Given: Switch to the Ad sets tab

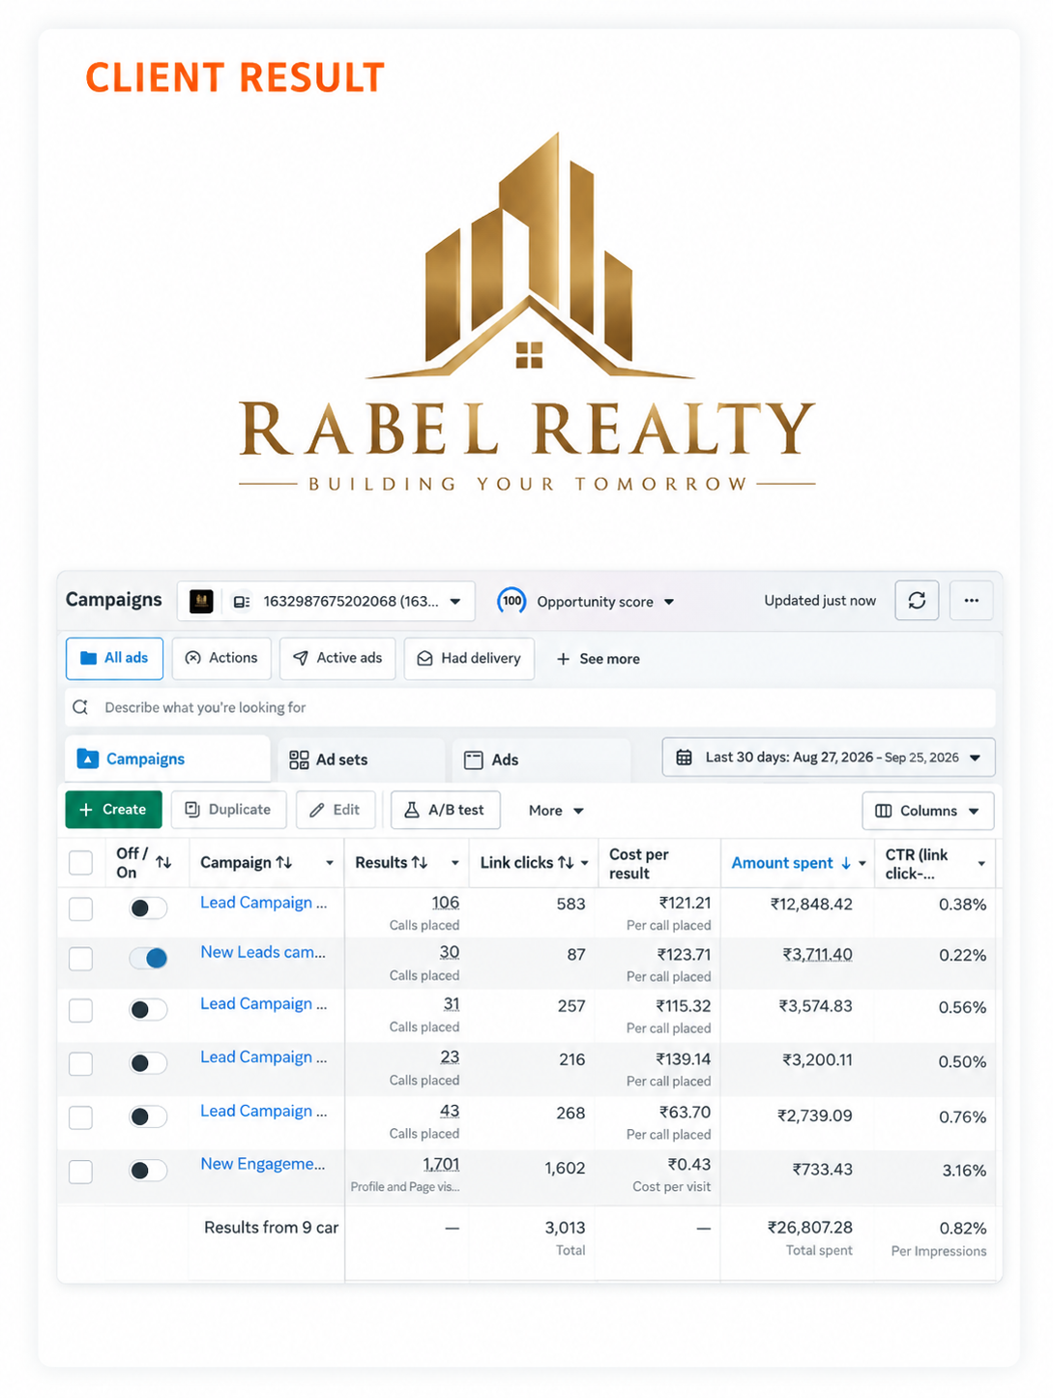Looking at the screenshot, I should [362, 759].
